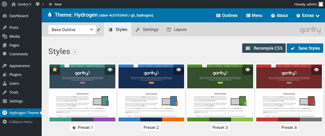Click the star icon on Preset 1 thumbnail

click(55, 70)
